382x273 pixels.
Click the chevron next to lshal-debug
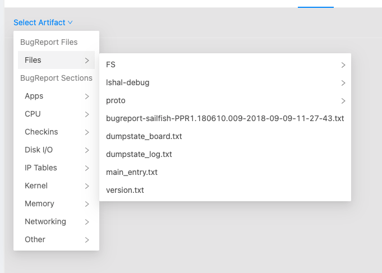pyautogui.click(x=343, y=83)
